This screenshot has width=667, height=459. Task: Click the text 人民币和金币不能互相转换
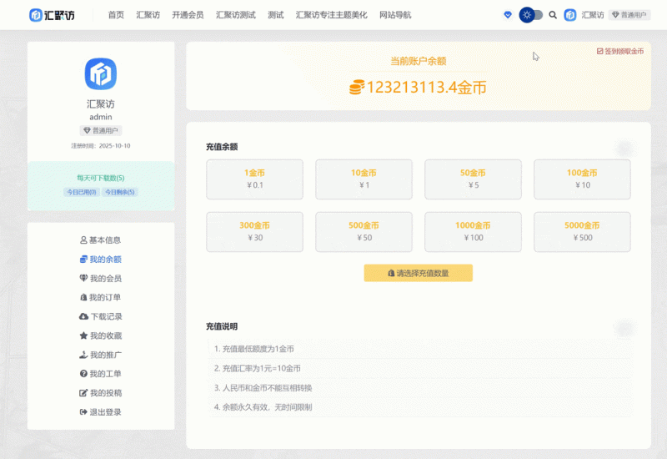pyautogui.click(x=268, y=388)
